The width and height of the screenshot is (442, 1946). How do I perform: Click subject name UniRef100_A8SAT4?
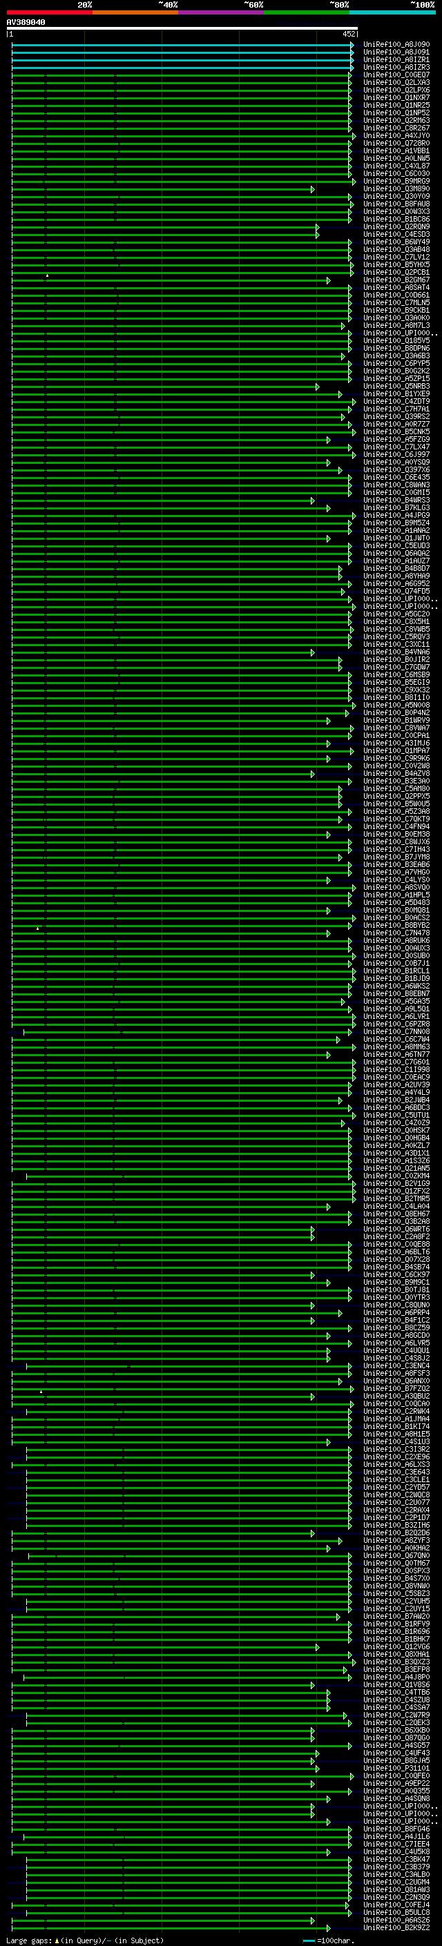click(x=396, y=287)
